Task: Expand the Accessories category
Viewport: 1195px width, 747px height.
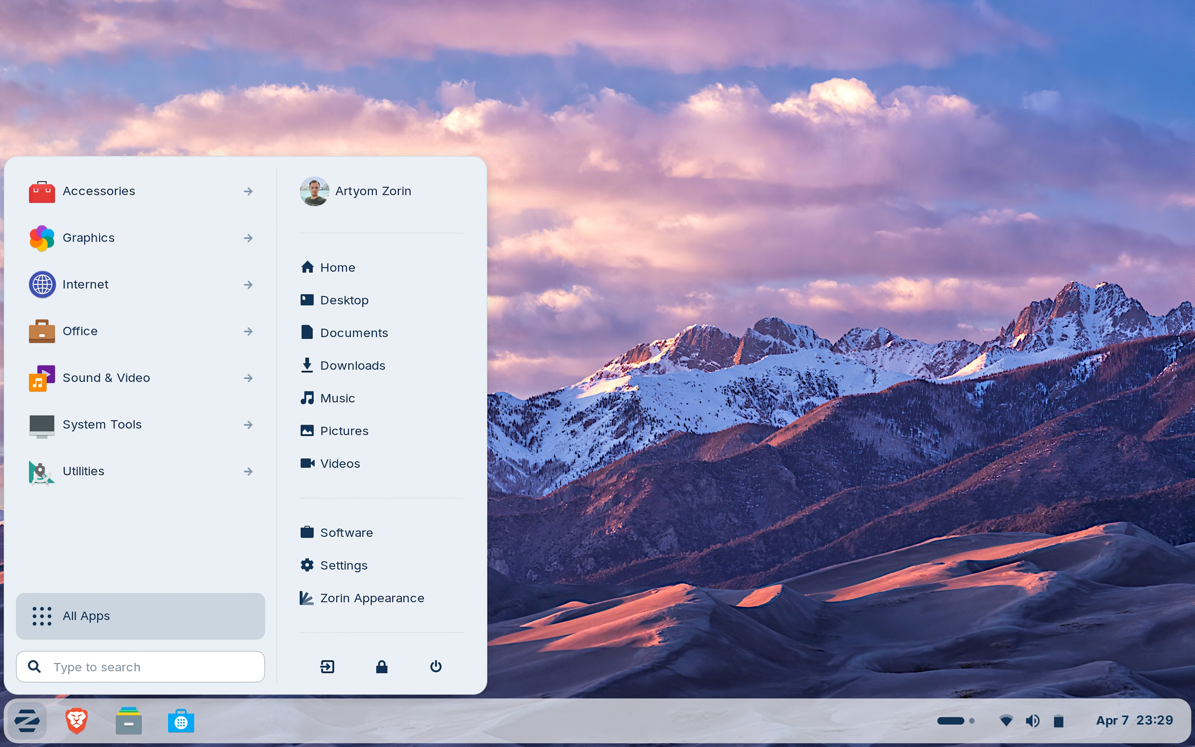Action: click(x=99, y=191)
